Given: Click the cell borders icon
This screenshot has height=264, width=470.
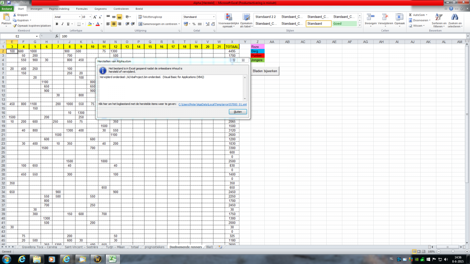Looking at the screenshot, I should 79,24.
